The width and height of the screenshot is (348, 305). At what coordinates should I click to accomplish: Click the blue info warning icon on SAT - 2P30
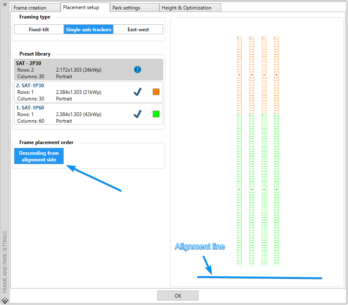[138, 70]
